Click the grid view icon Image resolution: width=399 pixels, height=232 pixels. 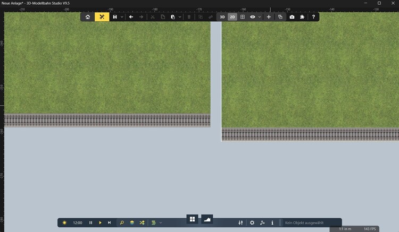[x=243, y=17]
